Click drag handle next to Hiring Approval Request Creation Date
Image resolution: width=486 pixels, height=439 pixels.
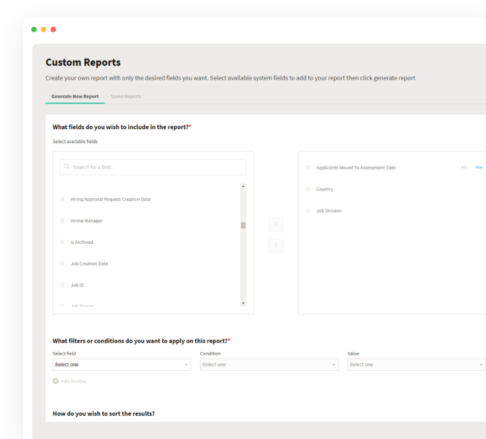[x=62, y=199]
